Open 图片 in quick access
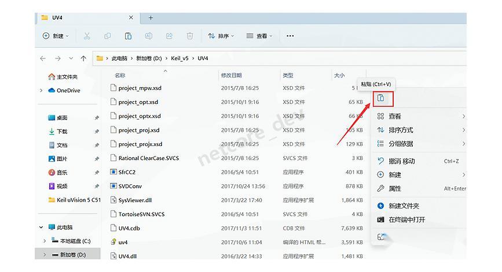The height and width of the screenshot is (272, 502). [58, 159]
